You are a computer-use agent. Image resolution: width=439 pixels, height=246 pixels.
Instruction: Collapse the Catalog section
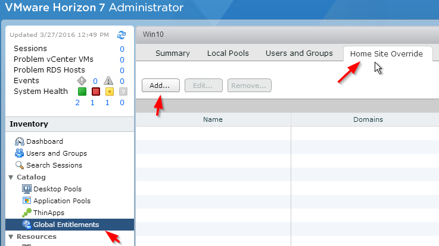(11, 177)
